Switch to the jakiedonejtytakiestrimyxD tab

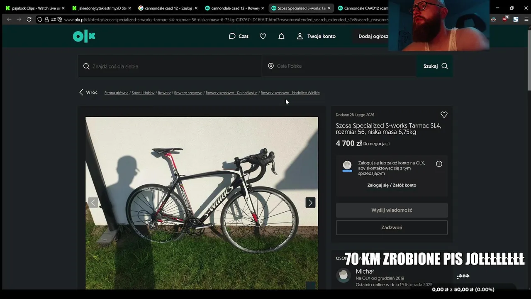(x=101, y=8)
